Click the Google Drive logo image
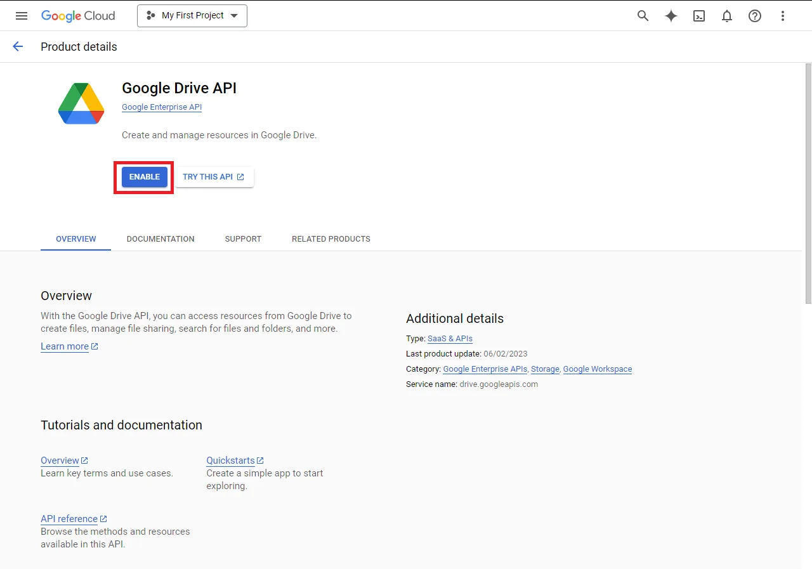Image resolution: width=812 pixels, height=569 pixels. coord(81,103)
